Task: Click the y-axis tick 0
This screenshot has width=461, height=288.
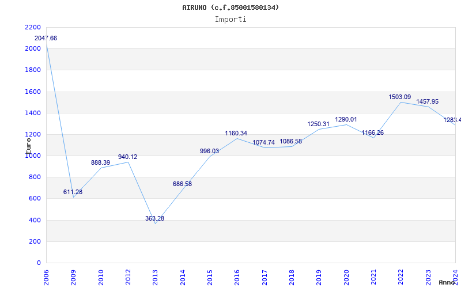Action: (x=39, y=263)
